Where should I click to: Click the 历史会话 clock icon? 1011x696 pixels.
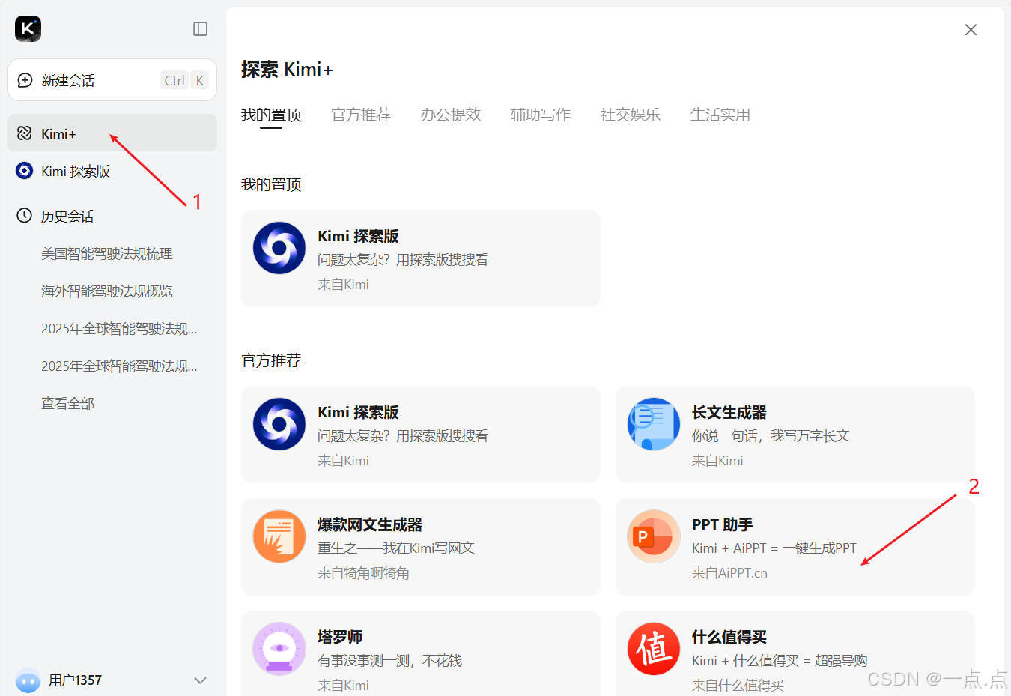click(x=25, y=216)
